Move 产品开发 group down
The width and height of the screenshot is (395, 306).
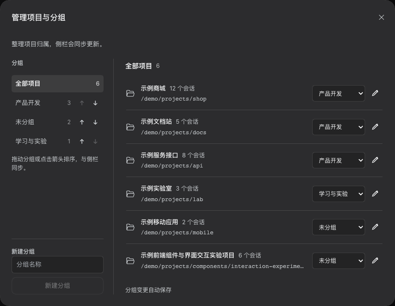tap(95, 103)
